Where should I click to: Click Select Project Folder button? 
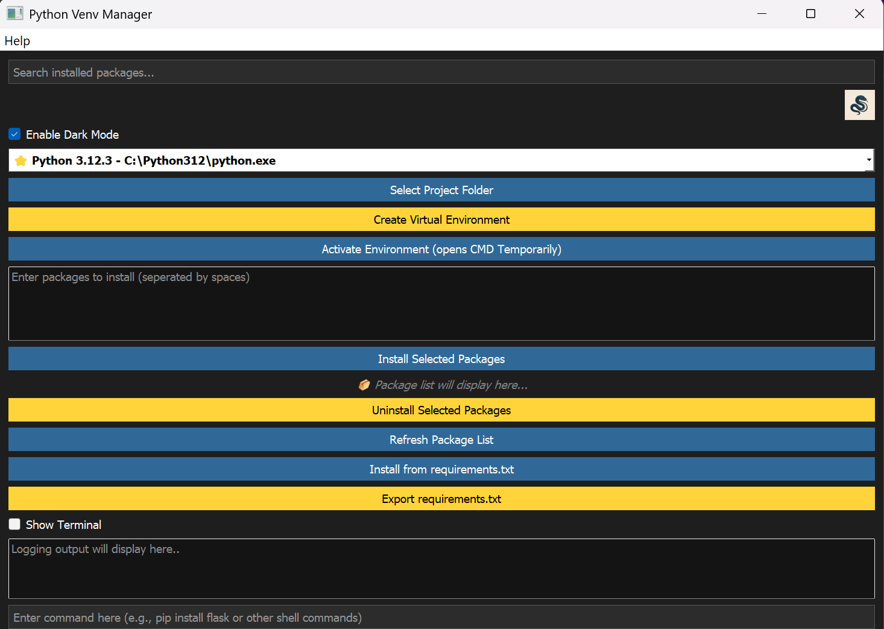tap(441, 190)
